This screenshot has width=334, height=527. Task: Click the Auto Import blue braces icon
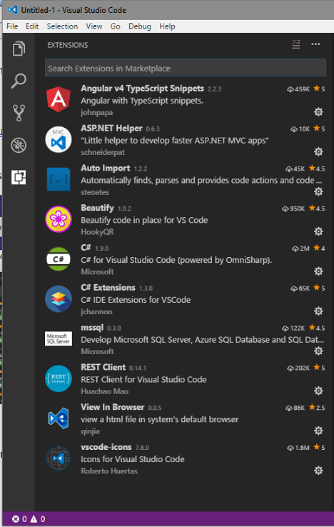tap(59, 179)
